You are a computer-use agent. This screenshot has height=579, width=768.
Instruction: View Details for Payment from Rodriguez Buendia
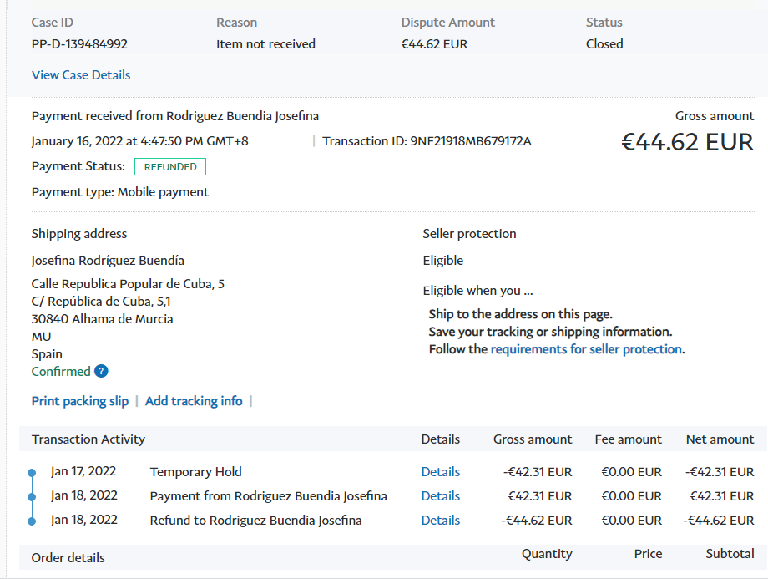(x=441, y=496)
